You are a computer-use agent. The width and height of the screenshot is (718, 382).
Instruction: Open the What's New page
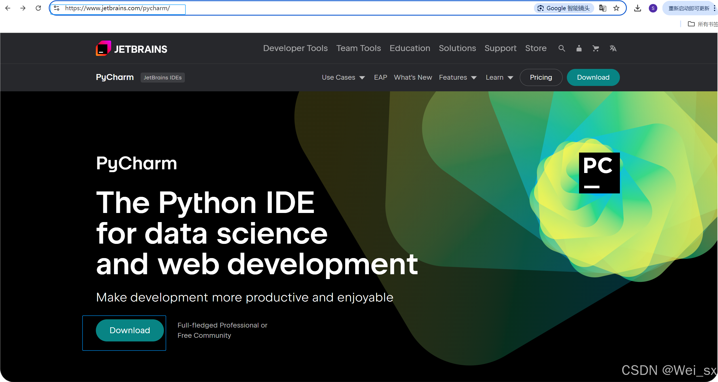coord(413,77)
